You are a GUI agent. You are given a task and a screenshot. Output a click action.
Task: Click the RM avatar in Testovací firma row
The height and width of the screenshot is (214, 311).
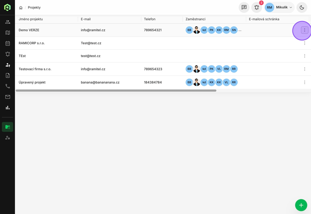tap(226, 69)
